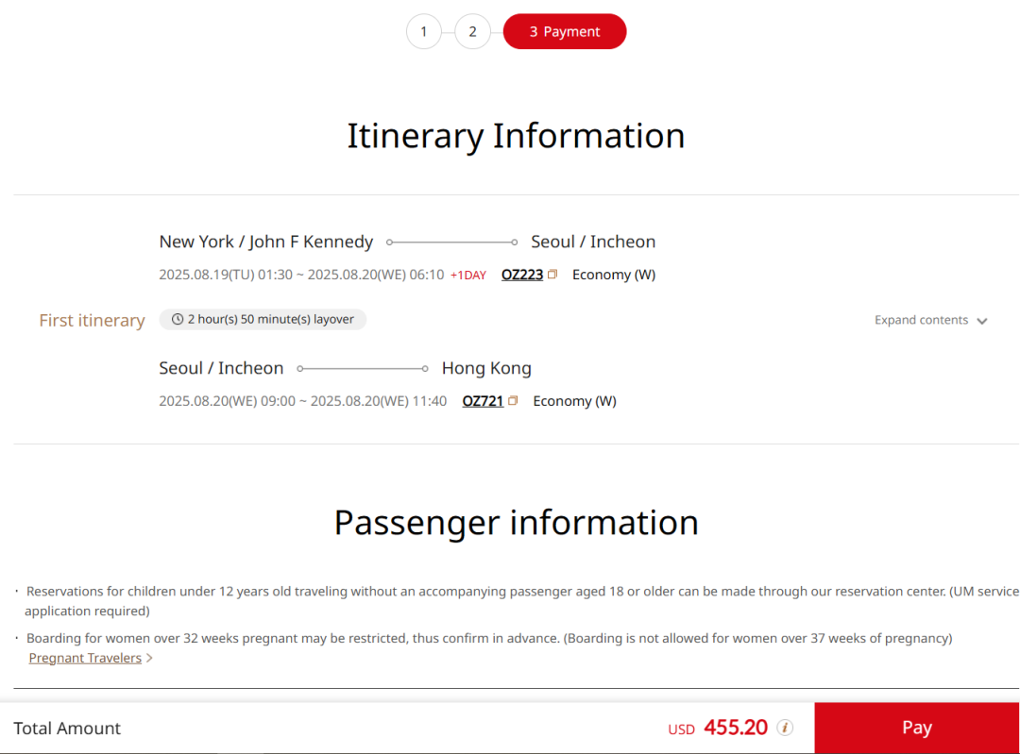Image resolution: width=1020 pixels, height=754 pixels.
Task: Click the Passenger information heading
Action: coord(516,522)
